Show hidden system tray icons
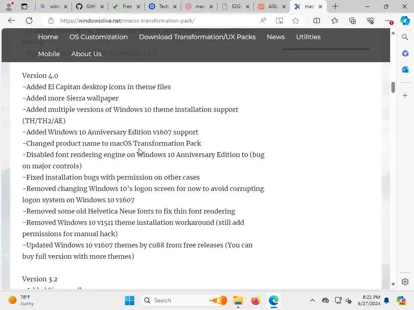The image size is (414, 310). pos(313,300)
